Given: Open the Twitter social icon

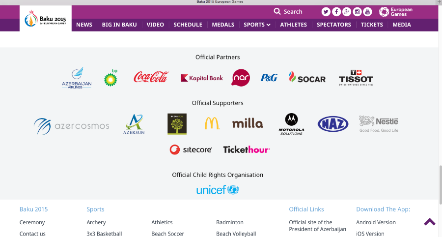Looking at the screenshot, I should 326,12.
